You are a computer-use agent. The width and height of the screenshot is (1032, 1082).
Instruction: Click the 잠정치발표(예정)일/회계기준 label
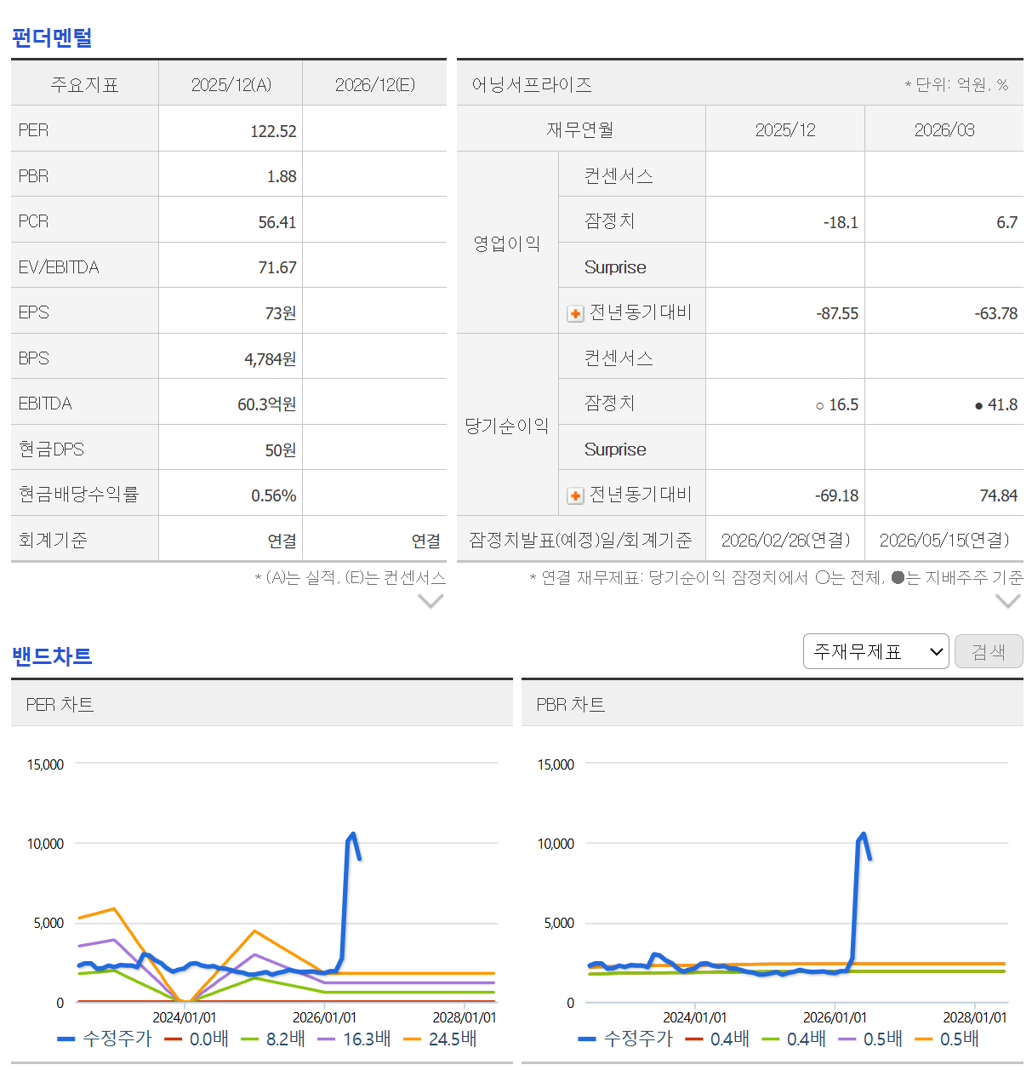coord(580,540)
